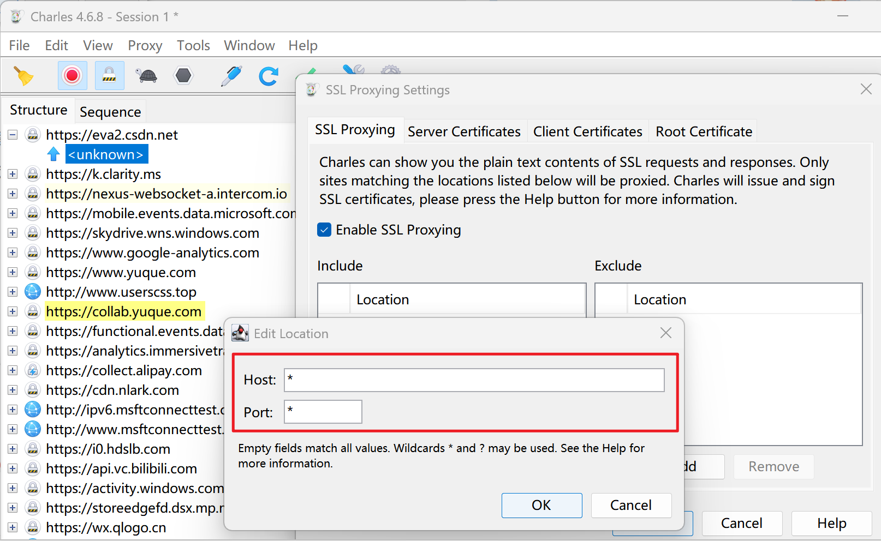Viewport: 881px width, 541px height.
Task: Click blue upload arrow beside unknown
Action: [x=53, y=154]
